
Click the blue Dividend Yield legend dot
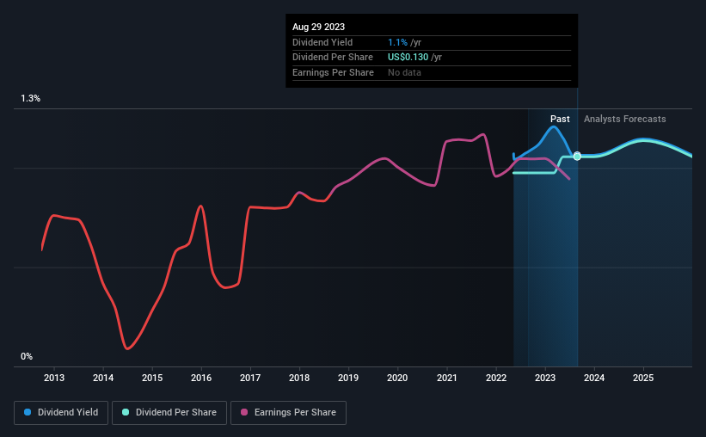coord(28,413)
